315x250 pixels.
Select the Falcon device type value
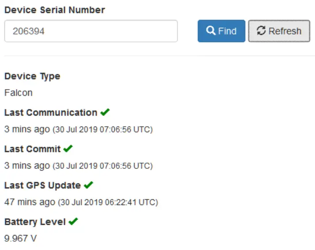(x=19, y=93)
